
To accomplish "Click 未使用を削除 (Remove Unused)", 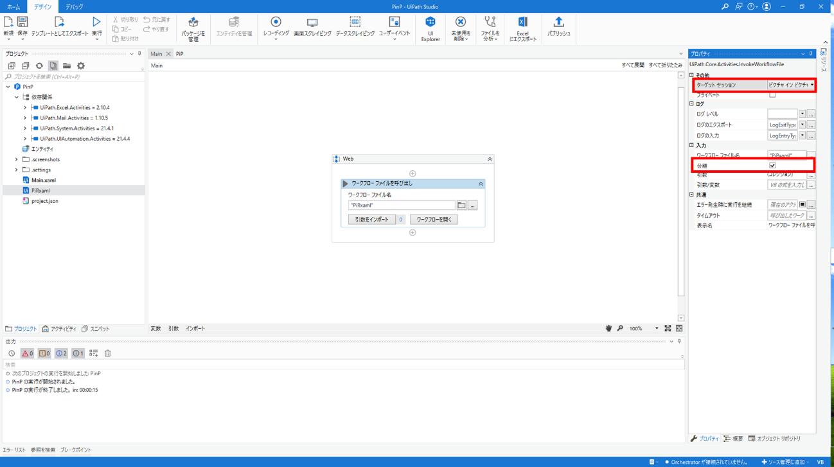I will (x=460, y=30).
